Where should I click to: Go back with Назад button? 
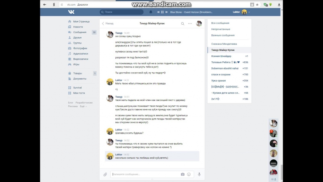[x=108, y=23]
